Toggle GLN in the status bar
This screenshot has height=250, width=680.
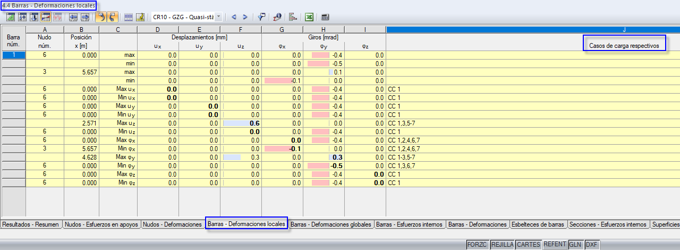tap(575, 245)
